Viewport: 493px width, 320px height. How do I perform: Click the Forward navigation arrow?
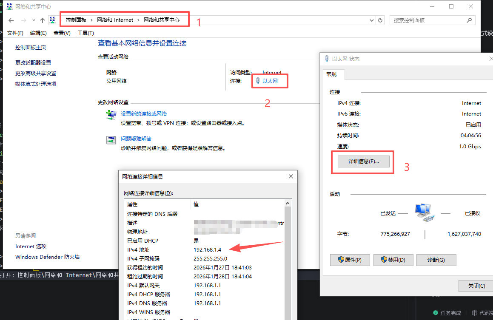pyautogui.click(x=23, y=20)
